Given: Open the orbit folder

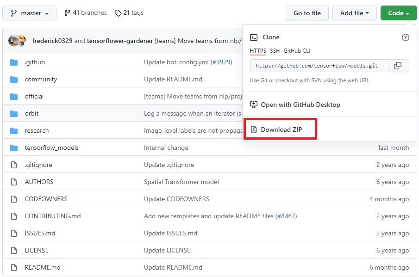Looking at the screenshot, I should coord(31,113).
